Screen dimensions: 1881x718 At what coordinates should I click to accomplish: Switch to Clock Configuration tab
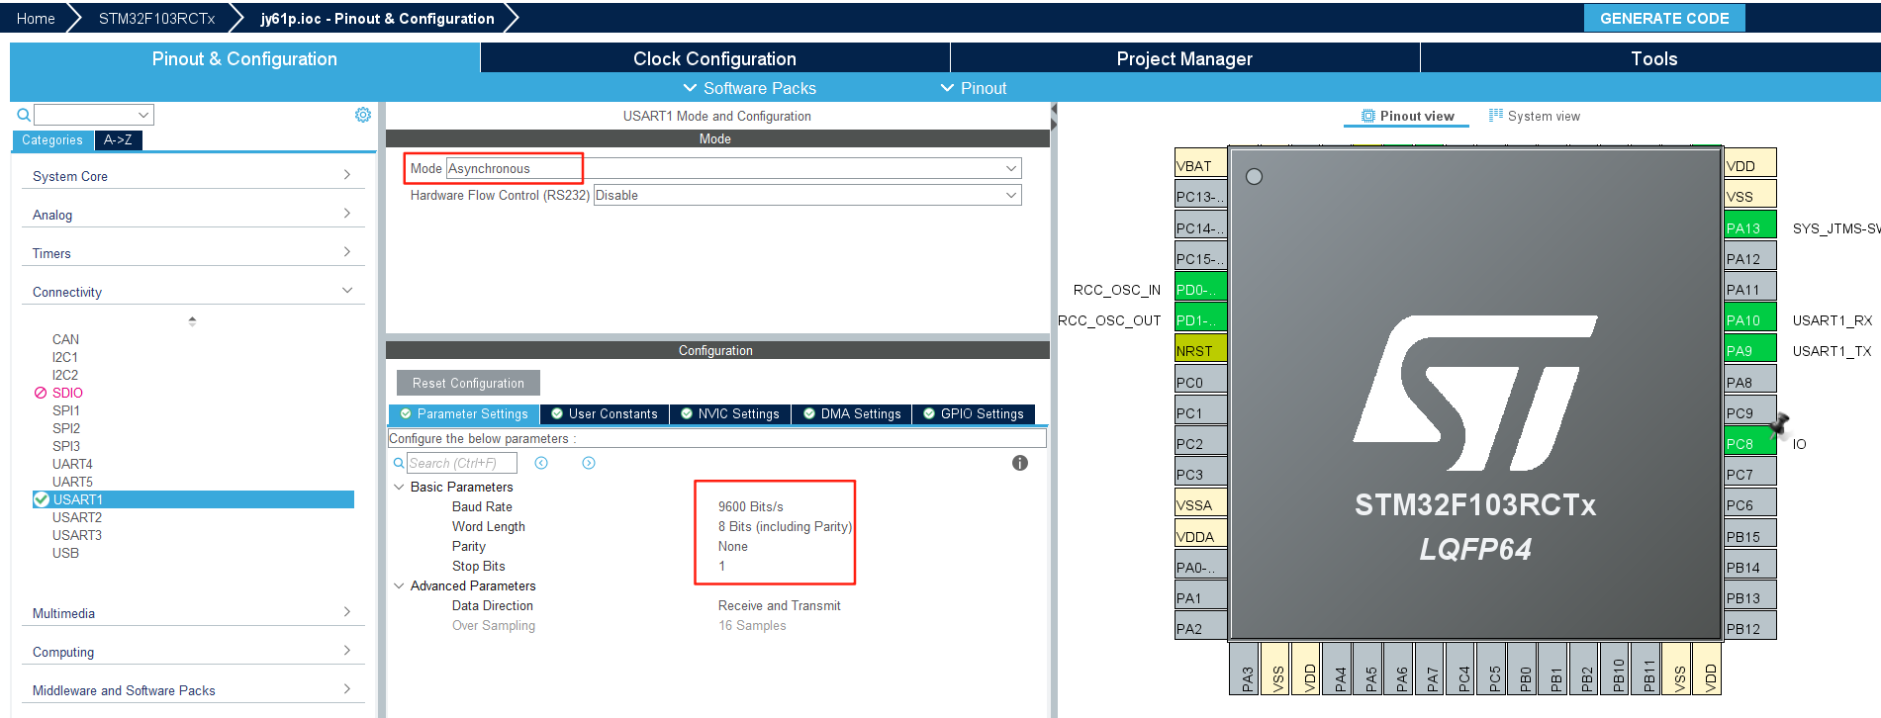pyautogui.click(x=714, y=58)
